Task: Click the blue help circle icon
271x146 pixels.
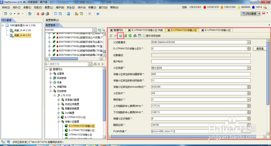Action: (98, 14)
